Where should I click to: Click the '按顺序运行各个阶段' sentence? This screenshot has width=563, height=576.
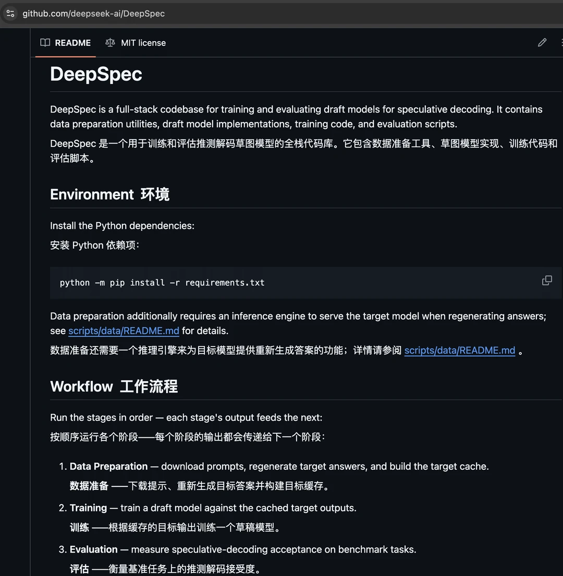pos(188,437)
